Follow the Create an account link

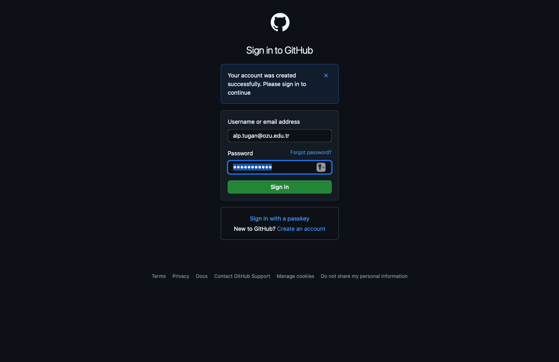pyautogui.click(x=301, y=229)
